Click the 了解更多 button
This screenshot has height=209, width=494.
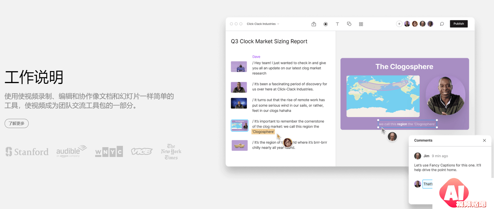click(17, 123)
